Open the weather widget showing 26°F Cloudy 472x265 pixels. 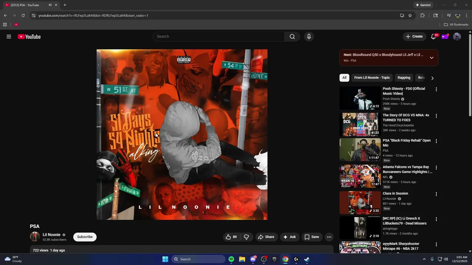pos(13,259)
